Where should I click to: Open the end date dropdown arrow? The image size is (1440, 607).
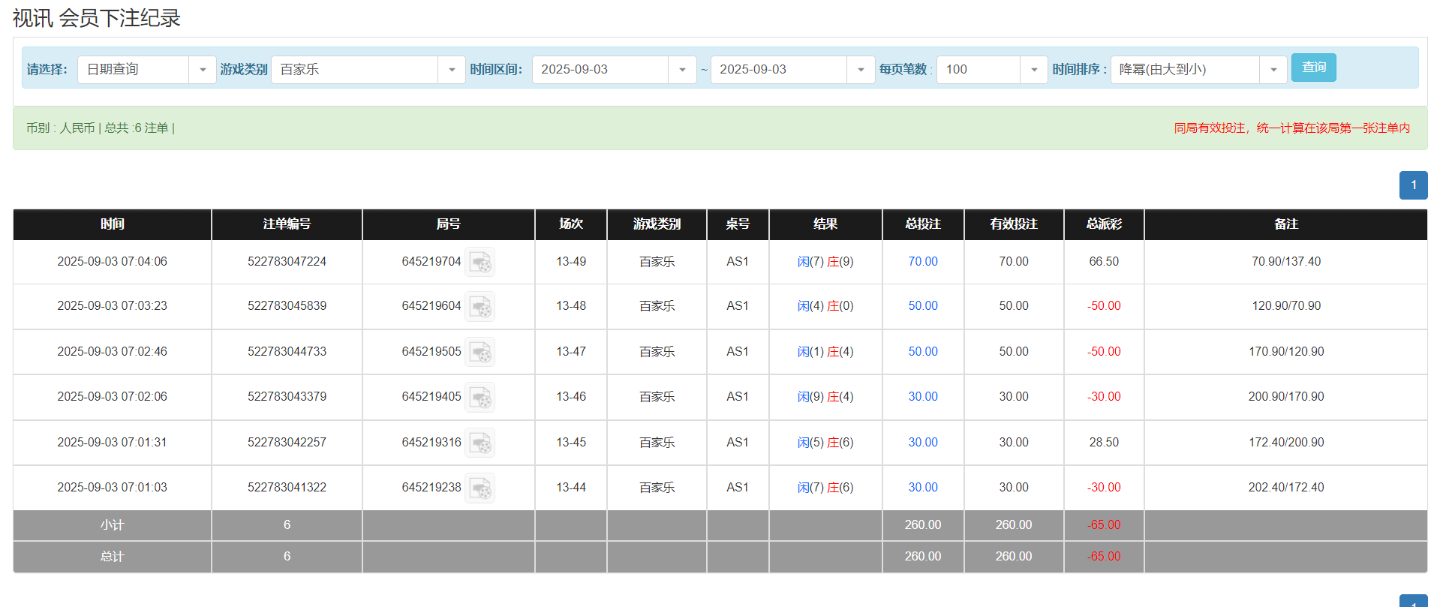click(x=861, y=70)
